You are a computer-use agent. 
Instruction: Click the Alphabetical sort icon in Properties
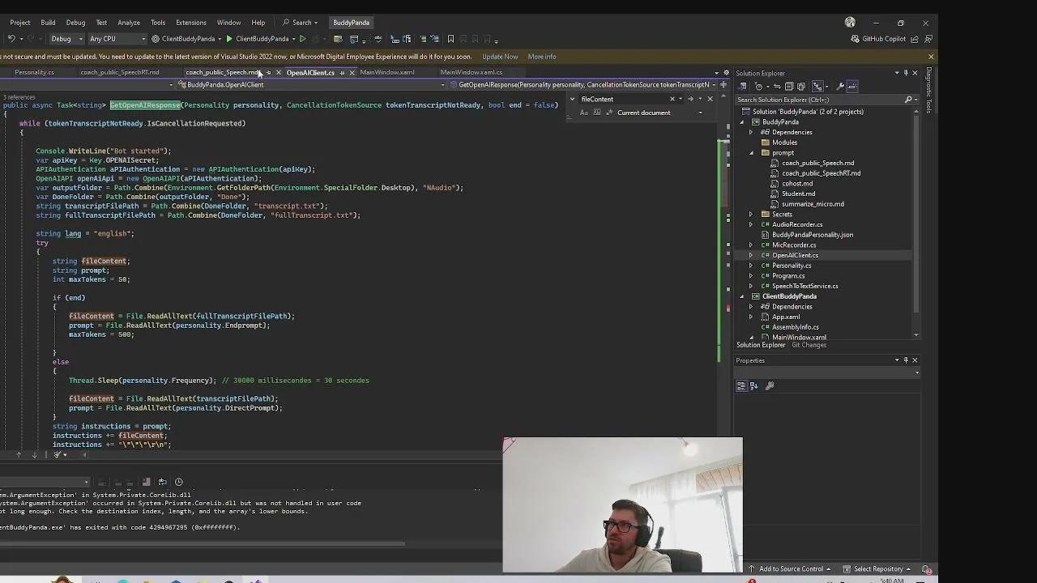point(754,386)
